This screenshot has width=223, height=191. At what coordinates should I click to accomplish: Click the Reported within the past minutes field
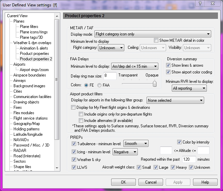point(189,159)
